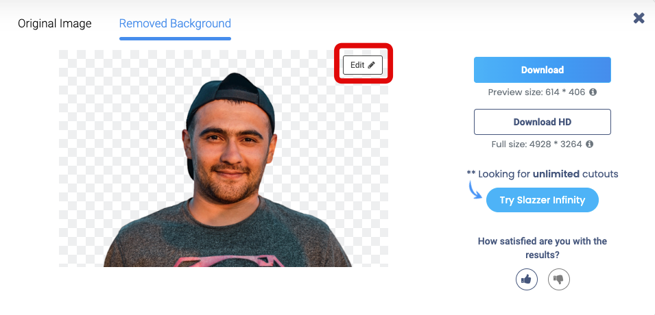Select the Removed Background tab
Image resolution: width=655 pixels, height=315 pixels.
pos(175,23)
